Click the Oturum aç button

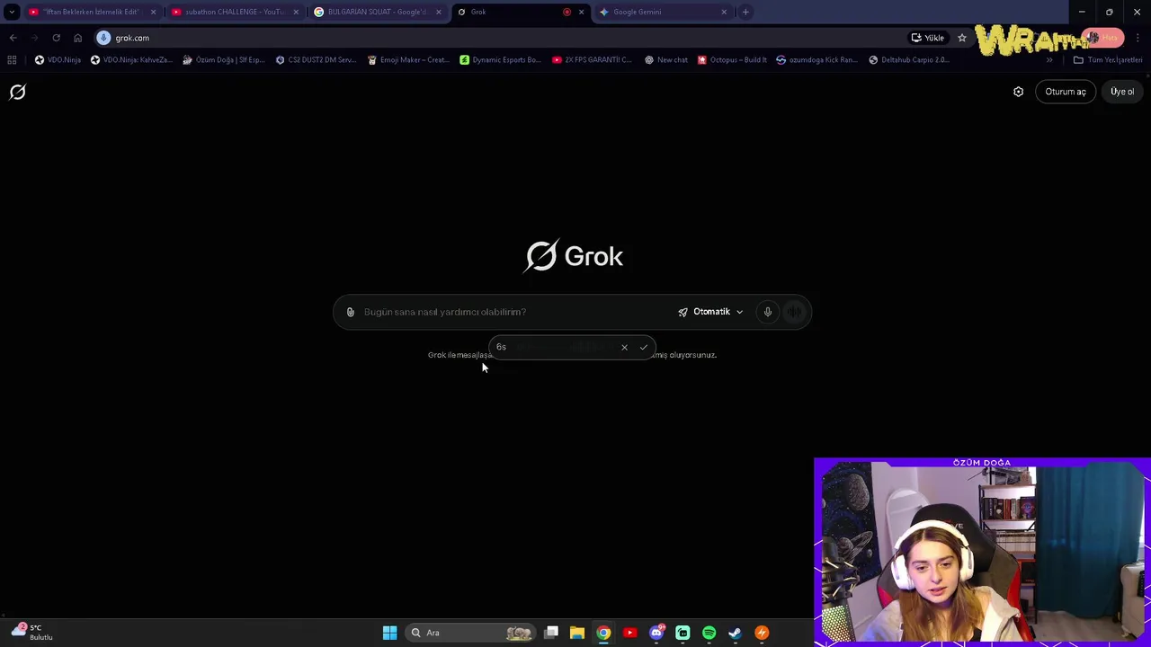coord(1066,92)
